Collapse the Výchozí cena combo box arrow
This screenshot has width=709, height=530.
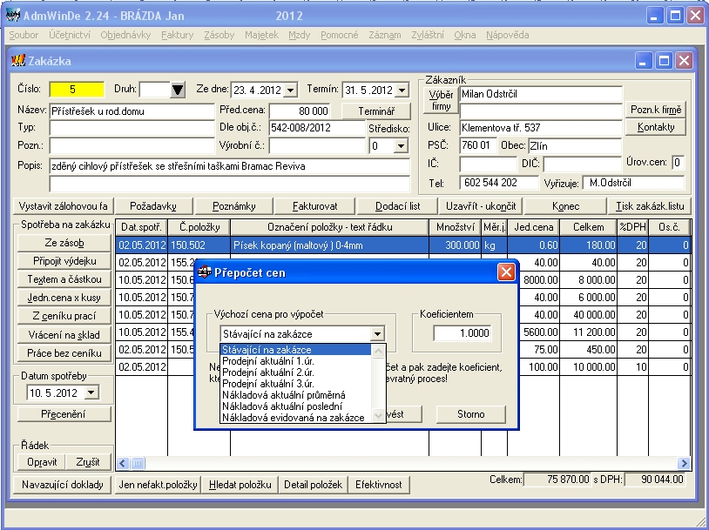tap(376, 334)
